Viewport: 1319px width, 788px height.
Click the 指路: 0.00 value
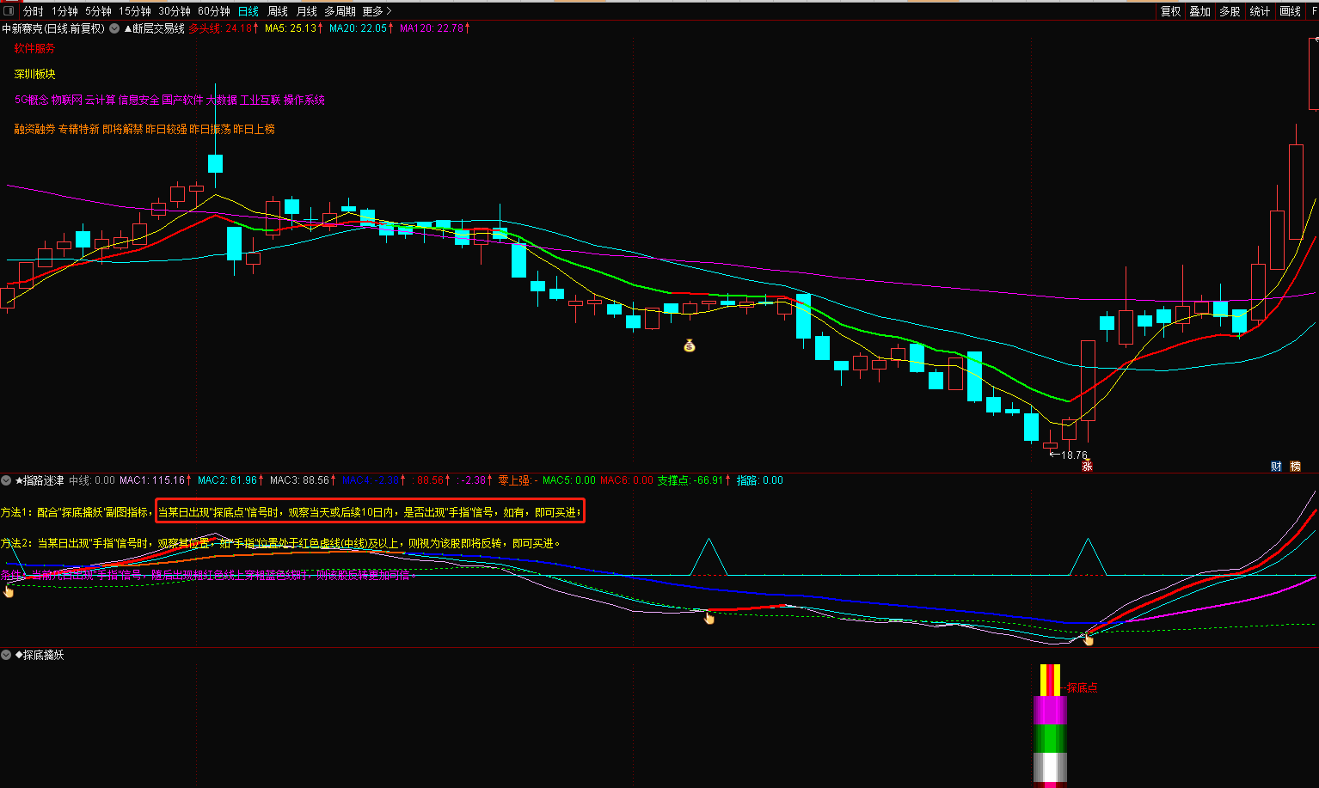tap(760, 480)
